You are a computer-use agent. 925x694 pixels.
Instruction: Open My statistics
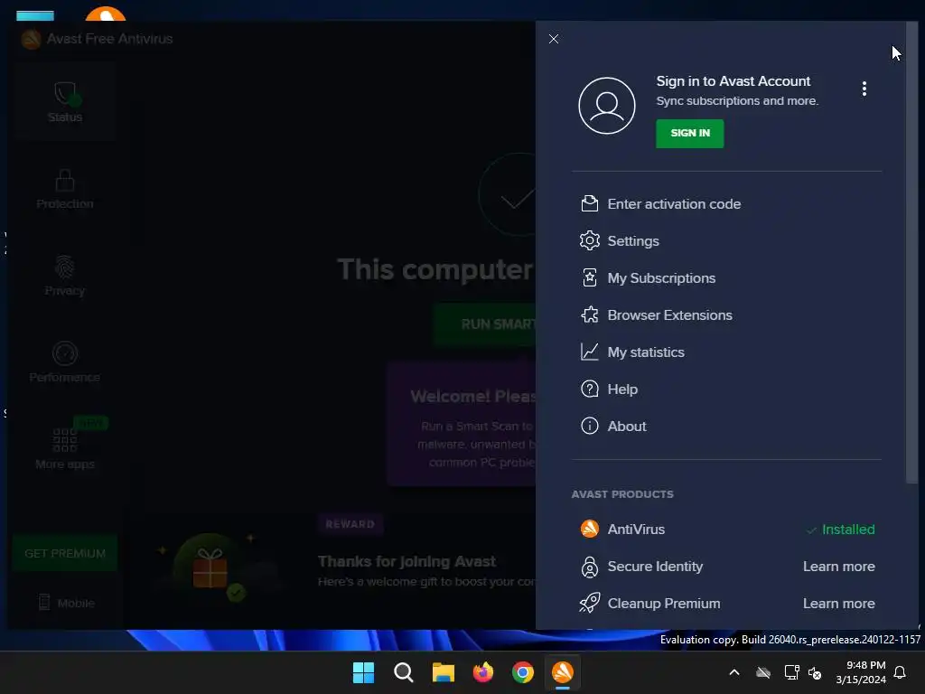(x=646, y=352)
